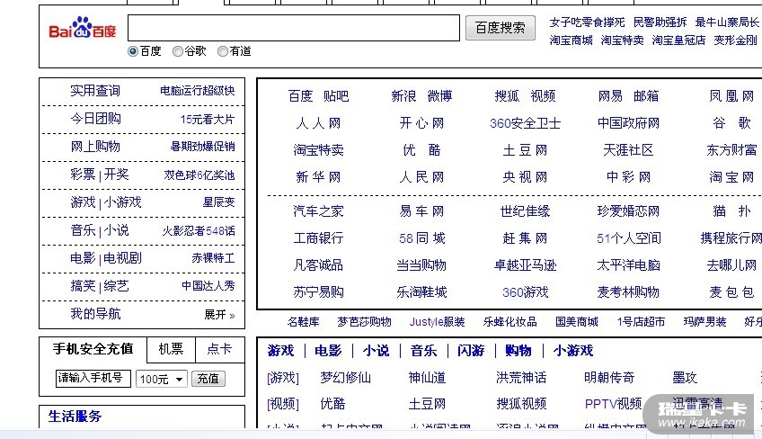
Task: Open 微博 link
Action: coord(439,96)
